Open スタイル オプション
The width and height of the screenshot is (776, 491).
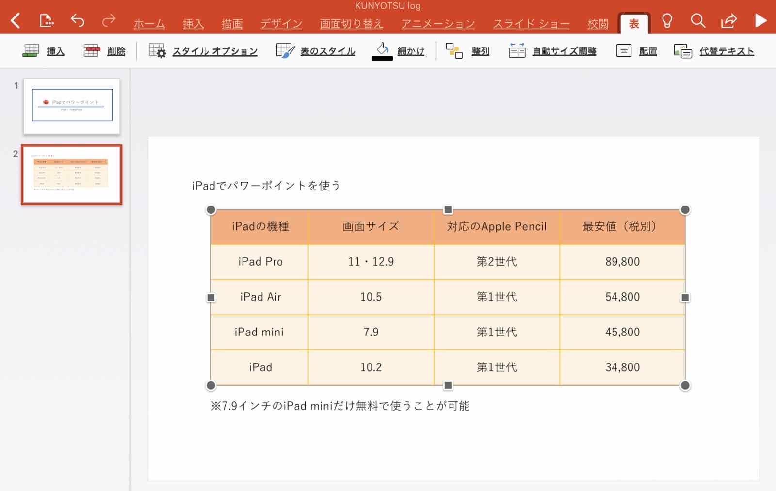tap(215, 51)
